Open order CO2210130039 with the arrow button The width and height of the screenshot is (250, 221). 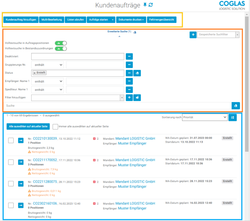[x=21, y=140]
